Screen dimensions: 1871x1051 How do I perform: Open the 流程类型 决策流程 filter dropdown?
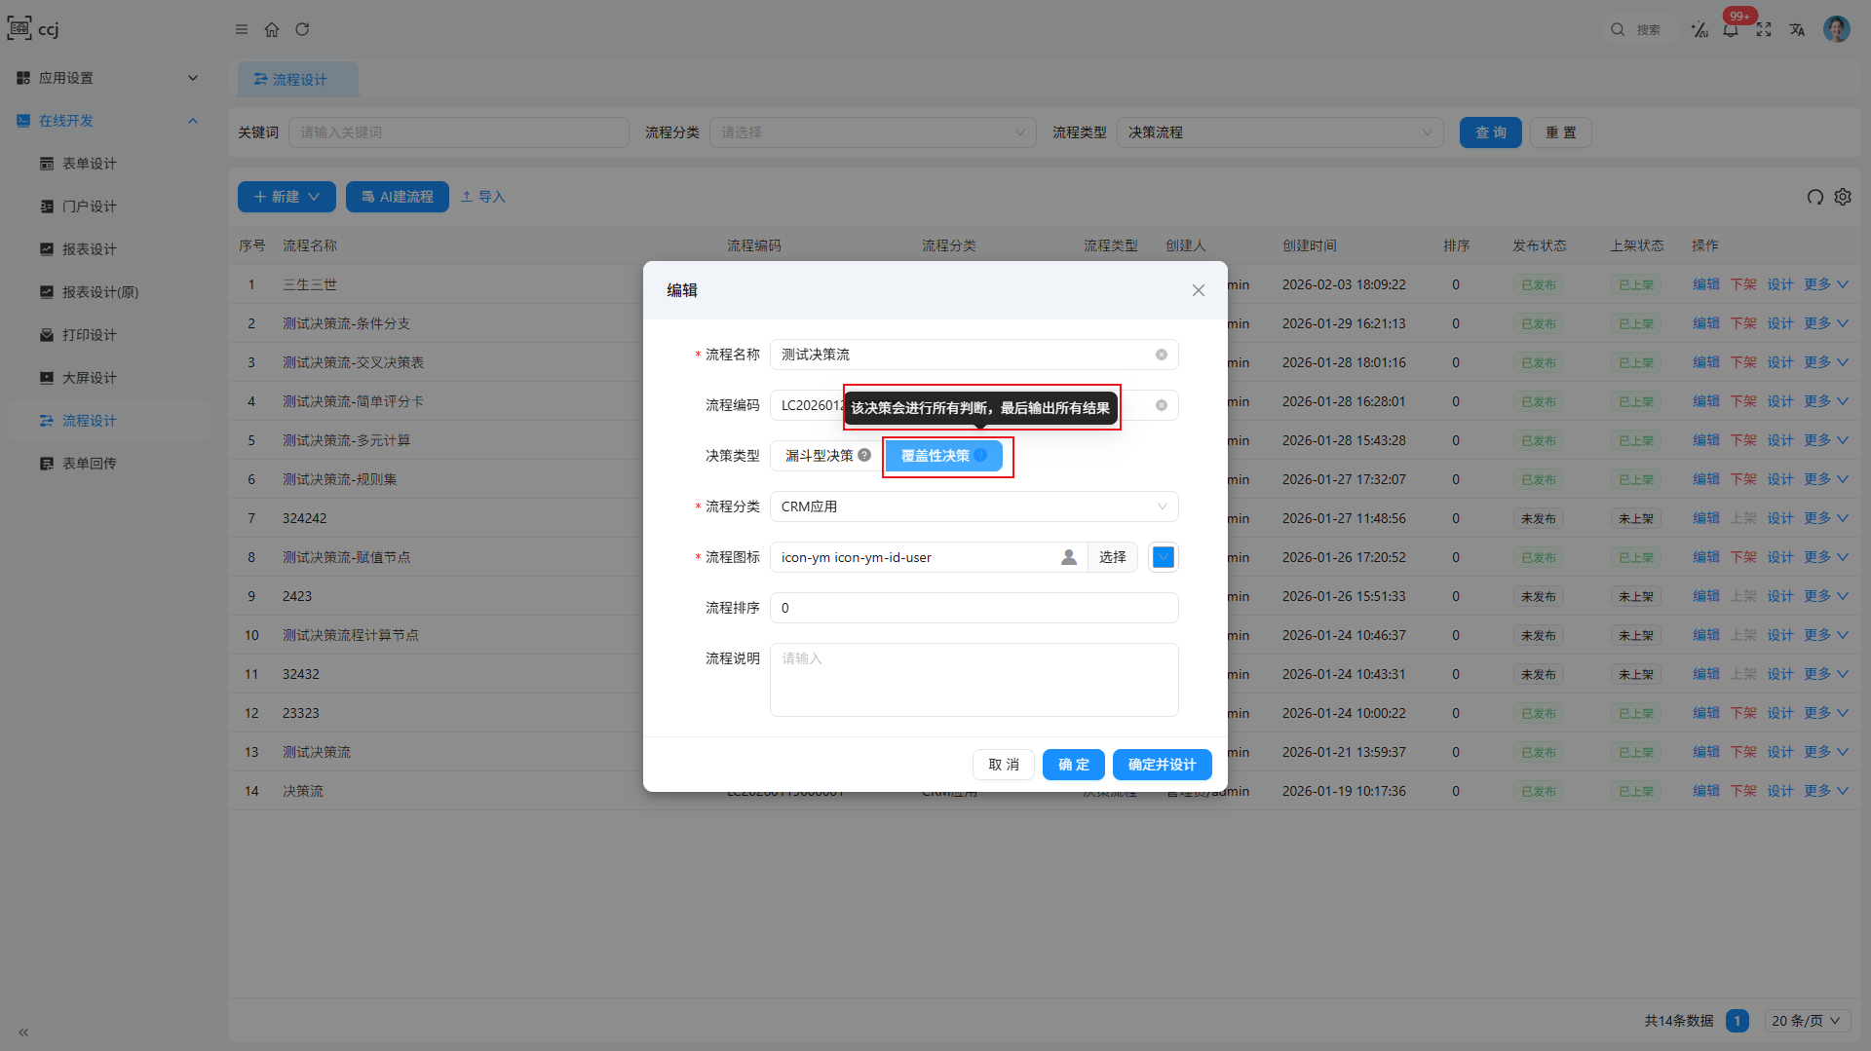1280,132
